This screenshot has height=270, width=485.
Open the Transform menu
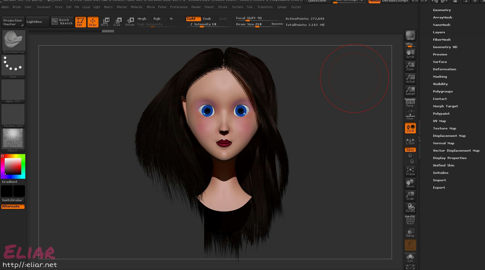coord(265,7)
